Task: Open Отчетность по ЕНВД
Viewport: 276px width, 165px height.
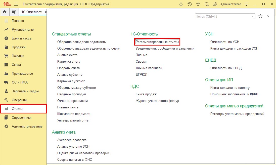Action: tap(226, 68)
